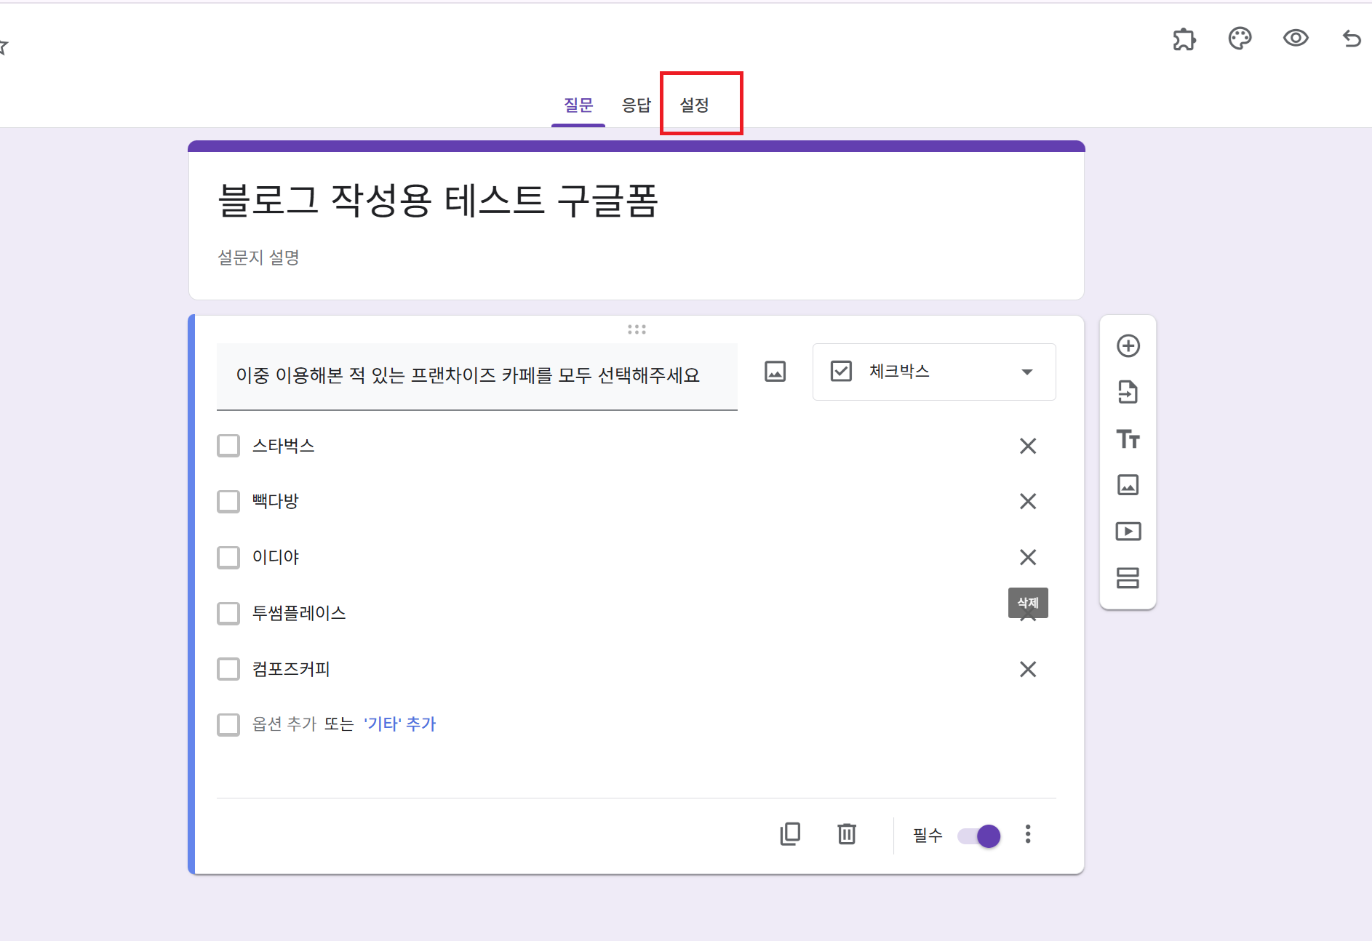
Task: Remove the 이디야 option
Action: (x=1028, y=557)
